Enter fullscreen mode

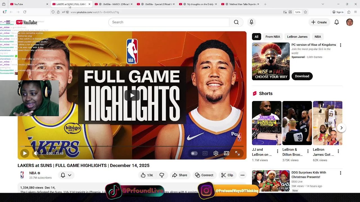tap(237, 153)
